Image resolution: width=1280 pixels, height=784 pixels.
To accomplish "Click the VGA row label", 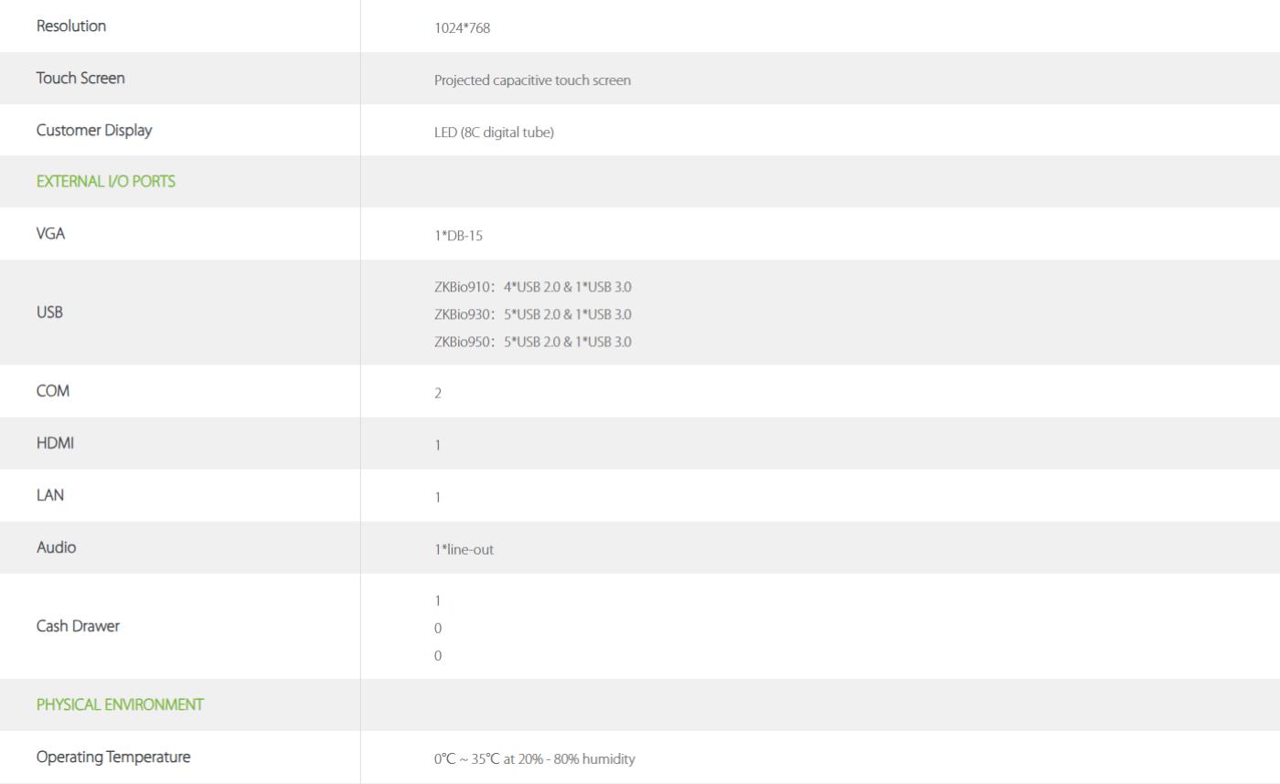I will click(x=51, y=233).
